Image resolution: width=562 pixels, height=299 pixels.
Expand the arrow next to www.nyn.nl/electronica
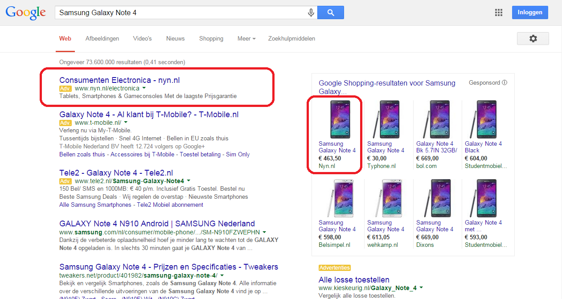pos(144,89)
